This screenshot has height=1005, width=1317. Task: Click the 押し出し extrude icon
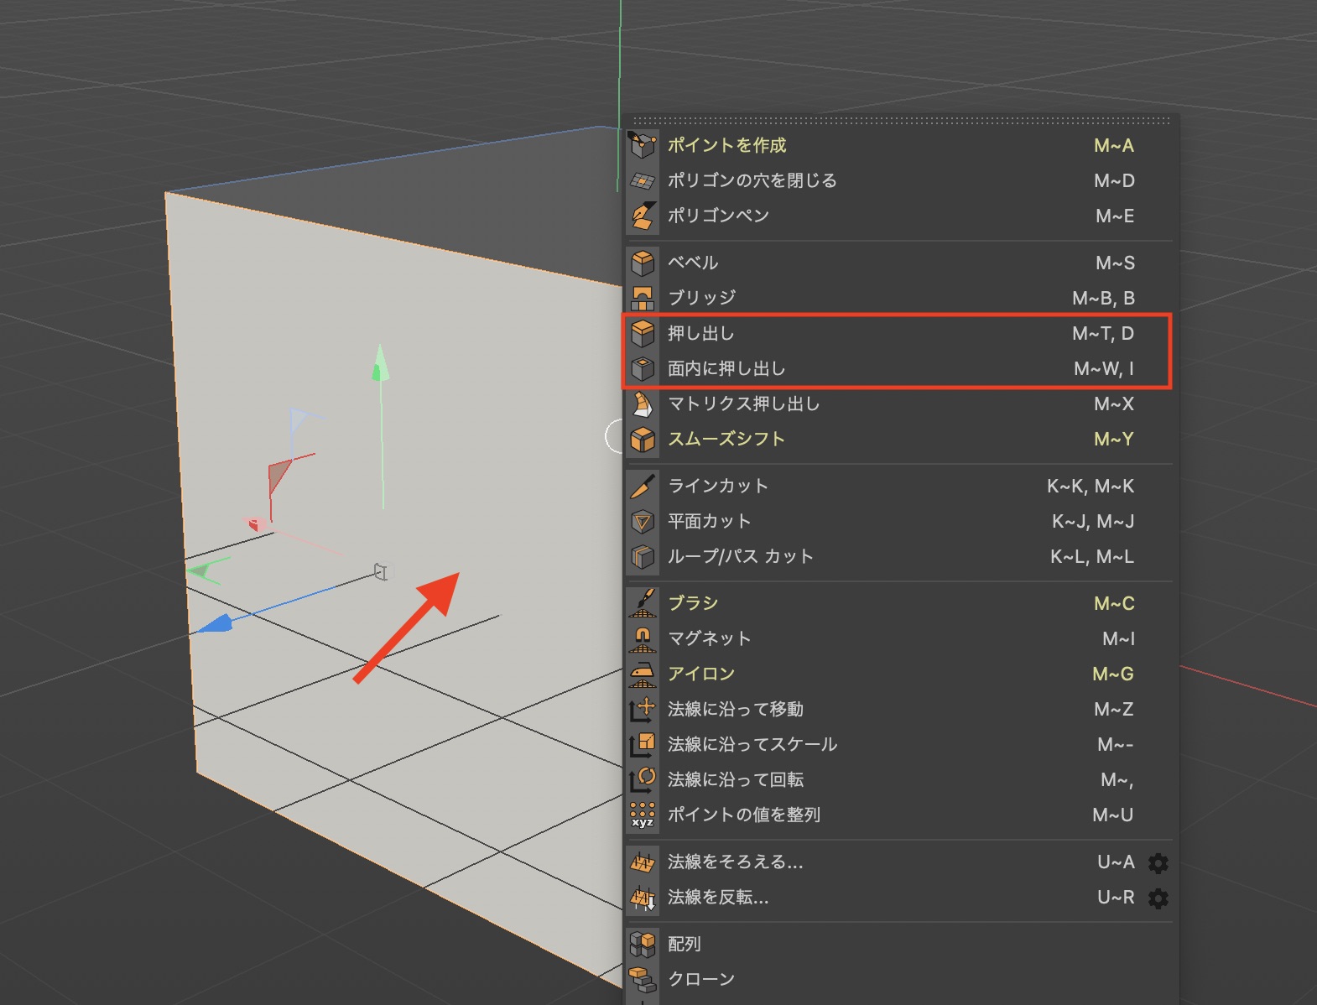click(643, 333)
